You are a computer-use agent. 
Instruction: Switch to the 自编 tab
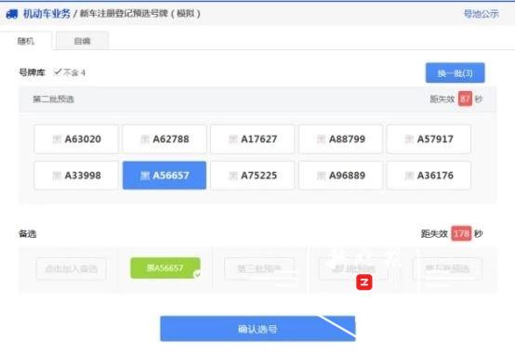click(82, 41)
